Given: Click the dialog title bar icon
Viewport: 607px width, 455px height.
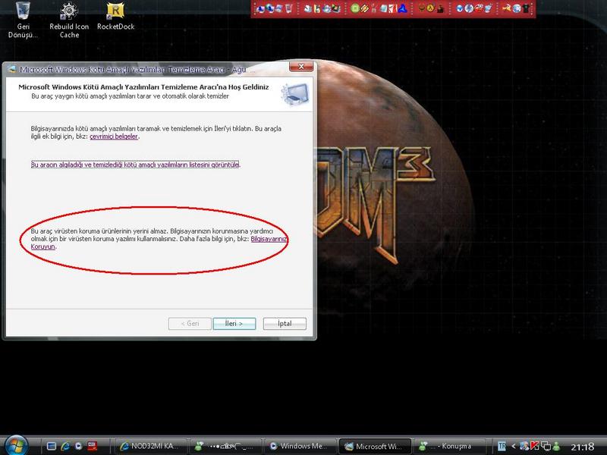Looking at the screenshot, I should coord(12,70).
